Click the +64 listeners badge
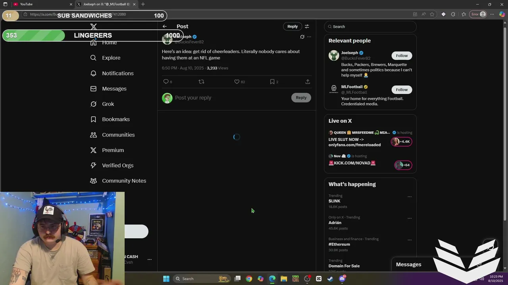 click(403, 165)
